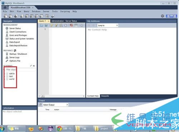Click open script icon in query editor

[42, 25]
